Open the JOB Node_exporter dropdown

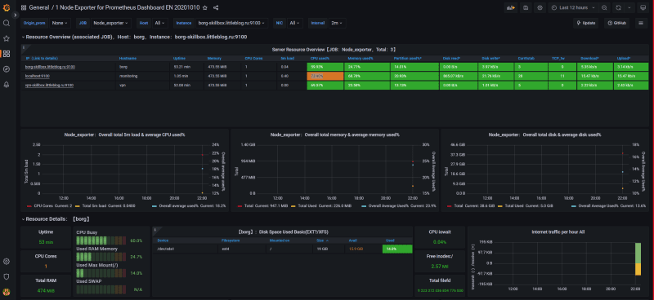click(111, 24)
